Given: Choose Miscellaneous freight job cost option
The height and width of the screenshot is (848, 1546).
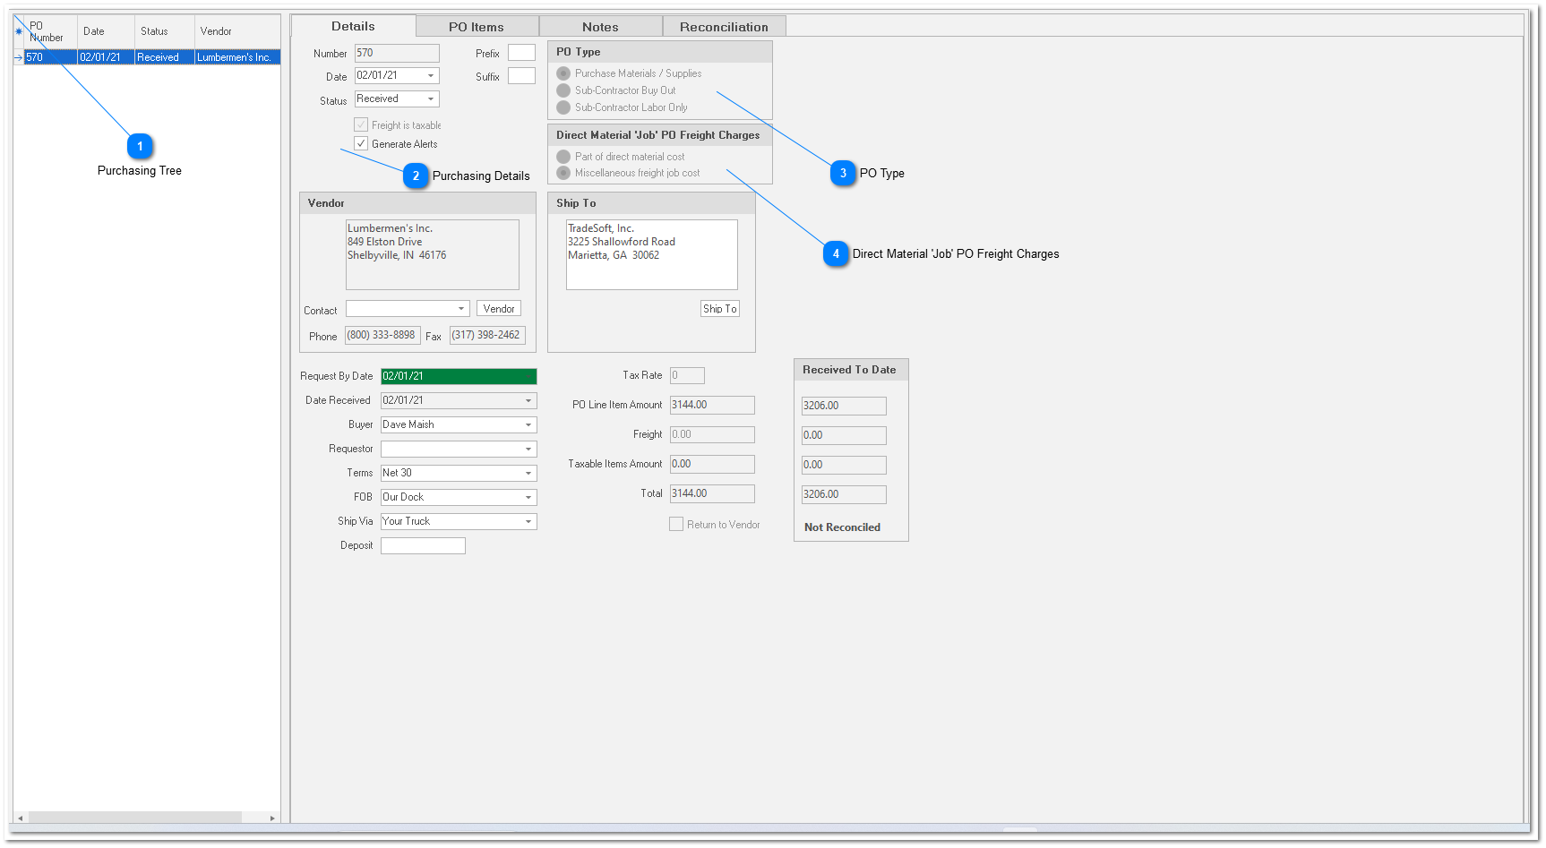Looking at the screenshot, I should [x=563, y=173].
